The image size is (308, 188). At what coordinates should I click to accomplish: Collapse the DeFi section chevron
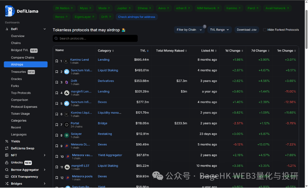pyautogui.click(x=45, y=29)
